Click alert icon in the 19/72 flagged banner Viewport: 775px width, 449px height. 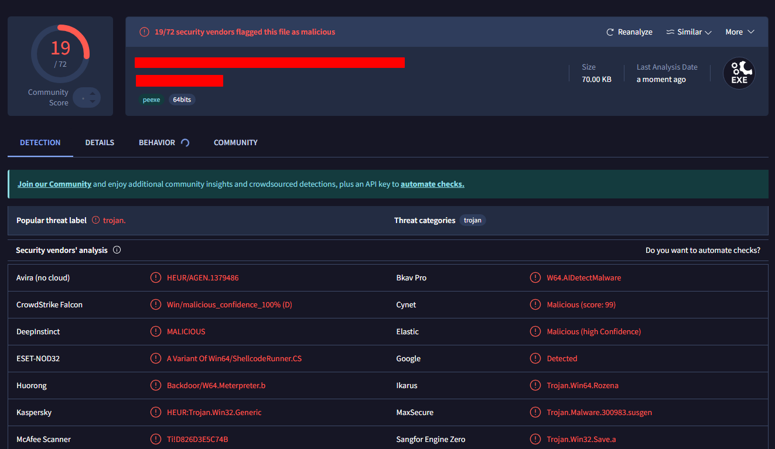coord(144,32)
